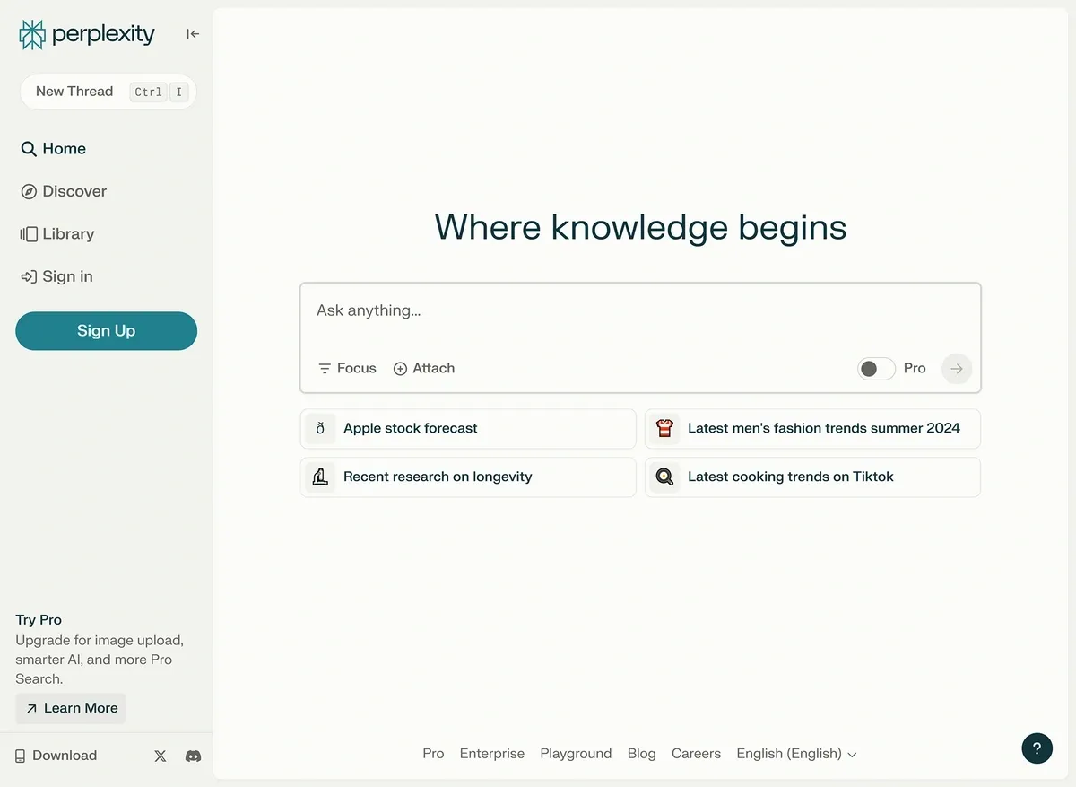Viewport: 1076px width, 787px height.
Task: Focus the Ask anything input field
Action: pyautogui.click(x=640, y=311)
